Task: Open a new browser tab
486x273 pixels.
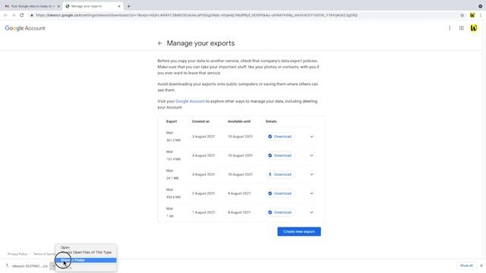Action: tap(128, 6)
